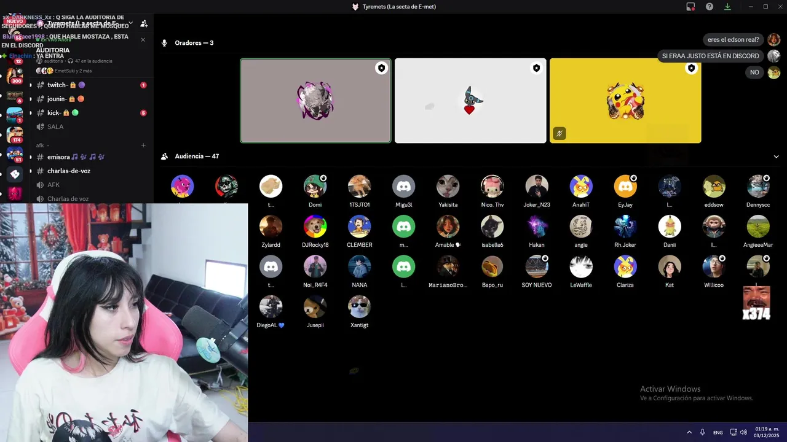Open Danii's audience avatar
The width and height of the screenshot is (787, 442).
tap(669, 227)
